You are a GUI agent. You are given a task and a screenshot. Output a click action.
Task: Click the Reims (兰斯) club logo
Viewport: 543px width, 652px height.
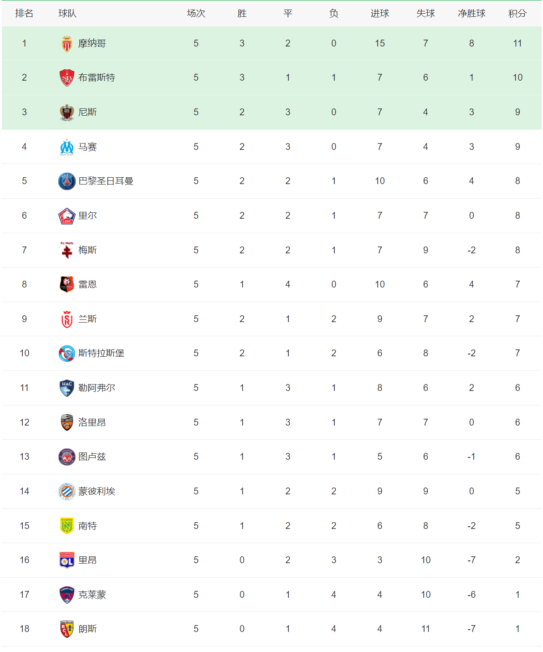pyautogui.click(x=67, y=319)
